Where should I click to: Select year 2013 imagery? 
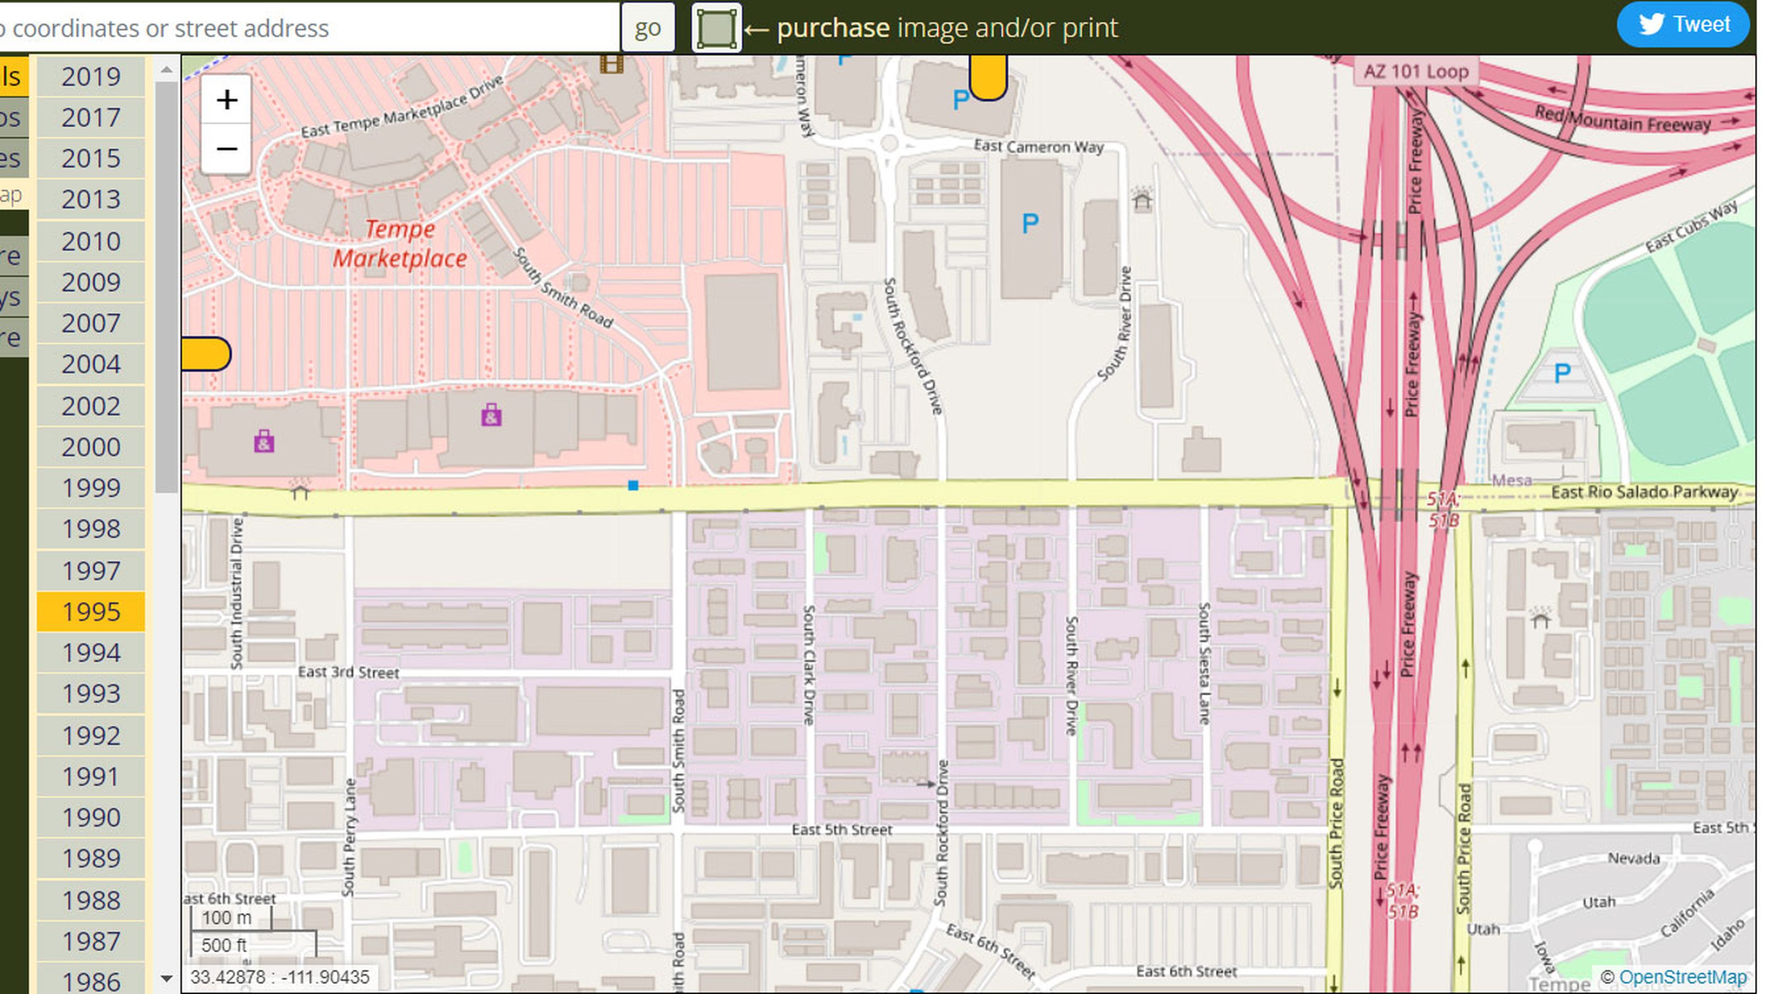coord(91,200)
